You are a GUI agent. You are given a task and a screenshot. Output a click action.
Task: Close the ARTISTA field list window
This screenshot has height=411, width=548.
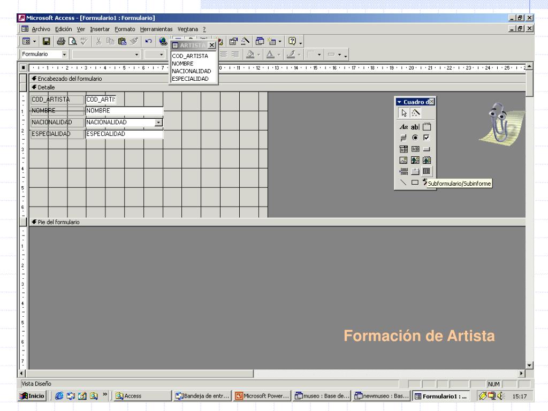point(212,45)
